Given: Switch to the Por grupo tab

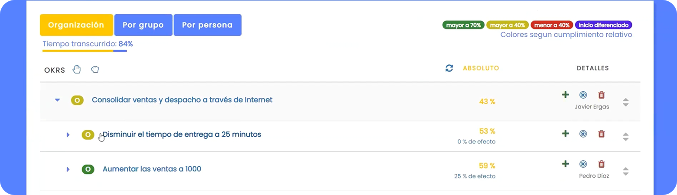Looking at the screenshot, I should [x=143, y=25].
